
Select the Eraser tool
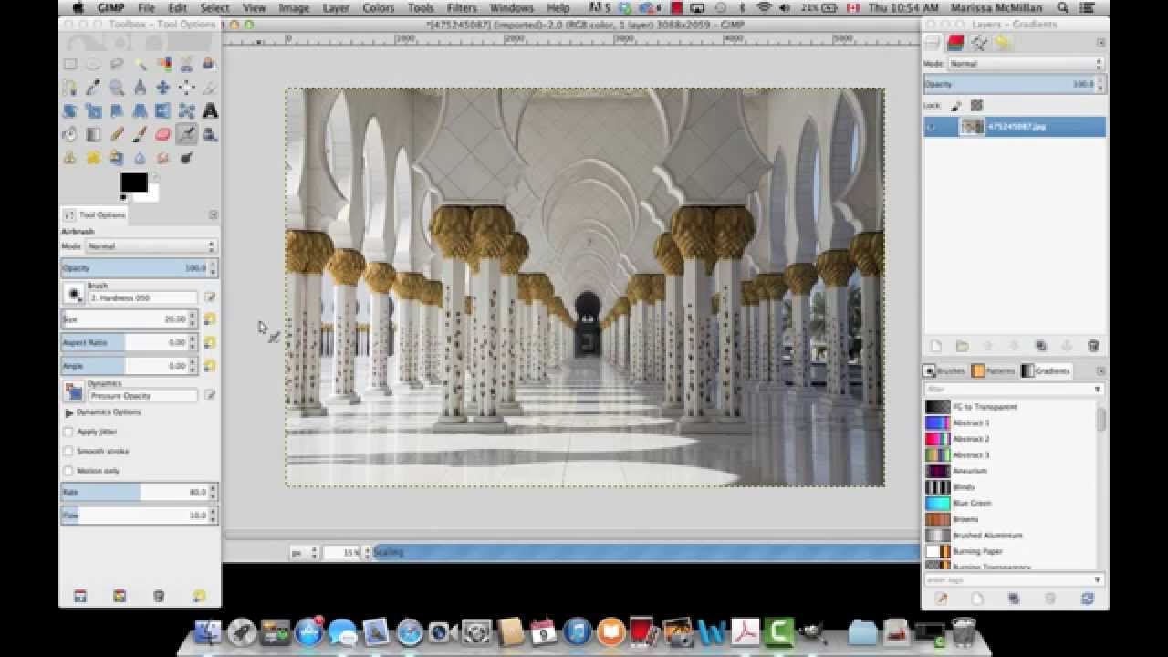coord(163,135)
